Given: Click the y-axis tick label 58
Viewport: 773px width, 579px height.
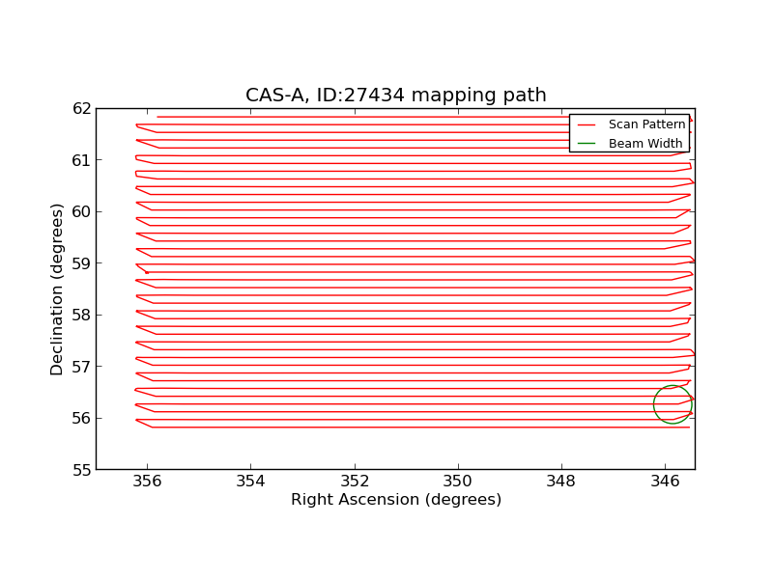Looking at the screenshot, I should (x=82, y=315).
